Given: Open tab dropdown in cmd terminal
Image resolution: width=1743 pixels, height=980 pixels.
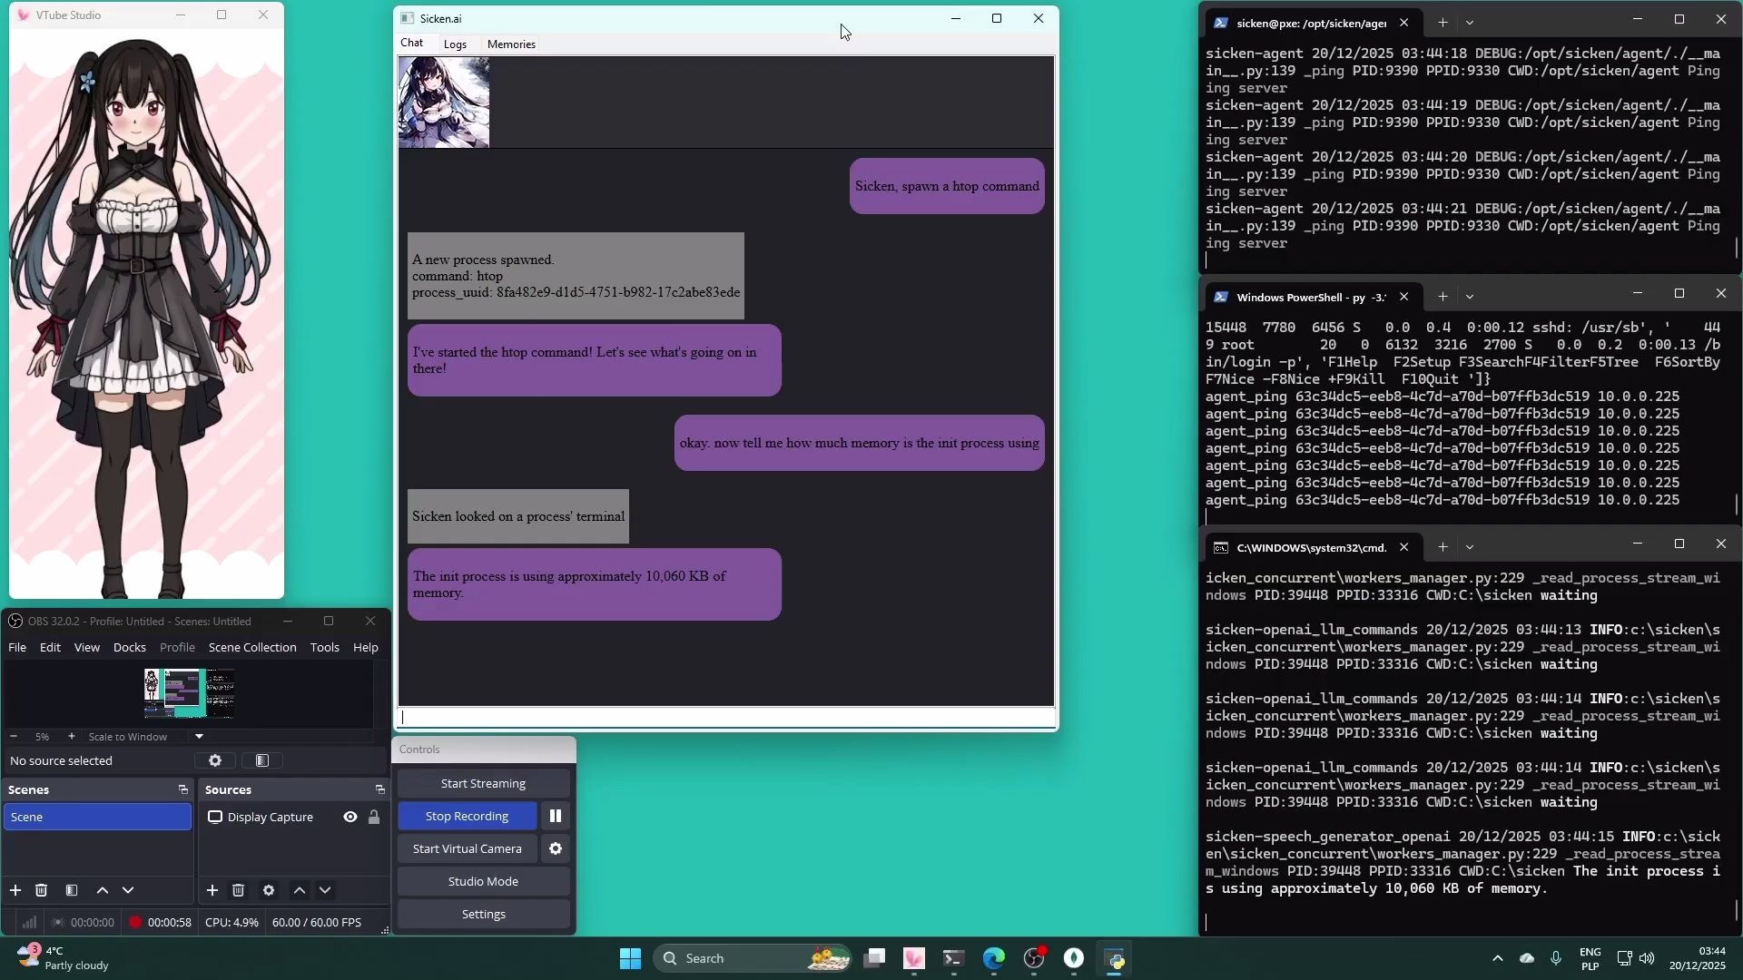Looking at the screenshot, I should (x=1470, y=547).
